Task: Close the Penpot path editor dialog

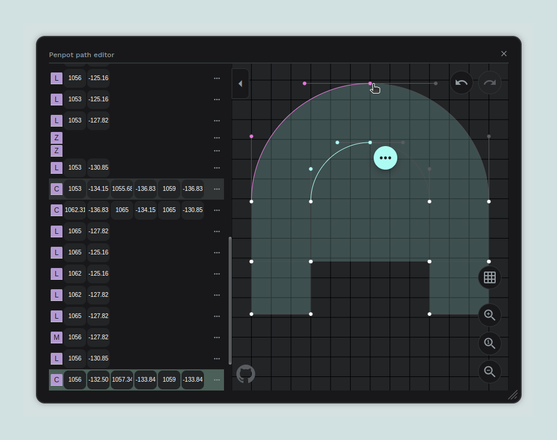Action: [x=504, y=54]
